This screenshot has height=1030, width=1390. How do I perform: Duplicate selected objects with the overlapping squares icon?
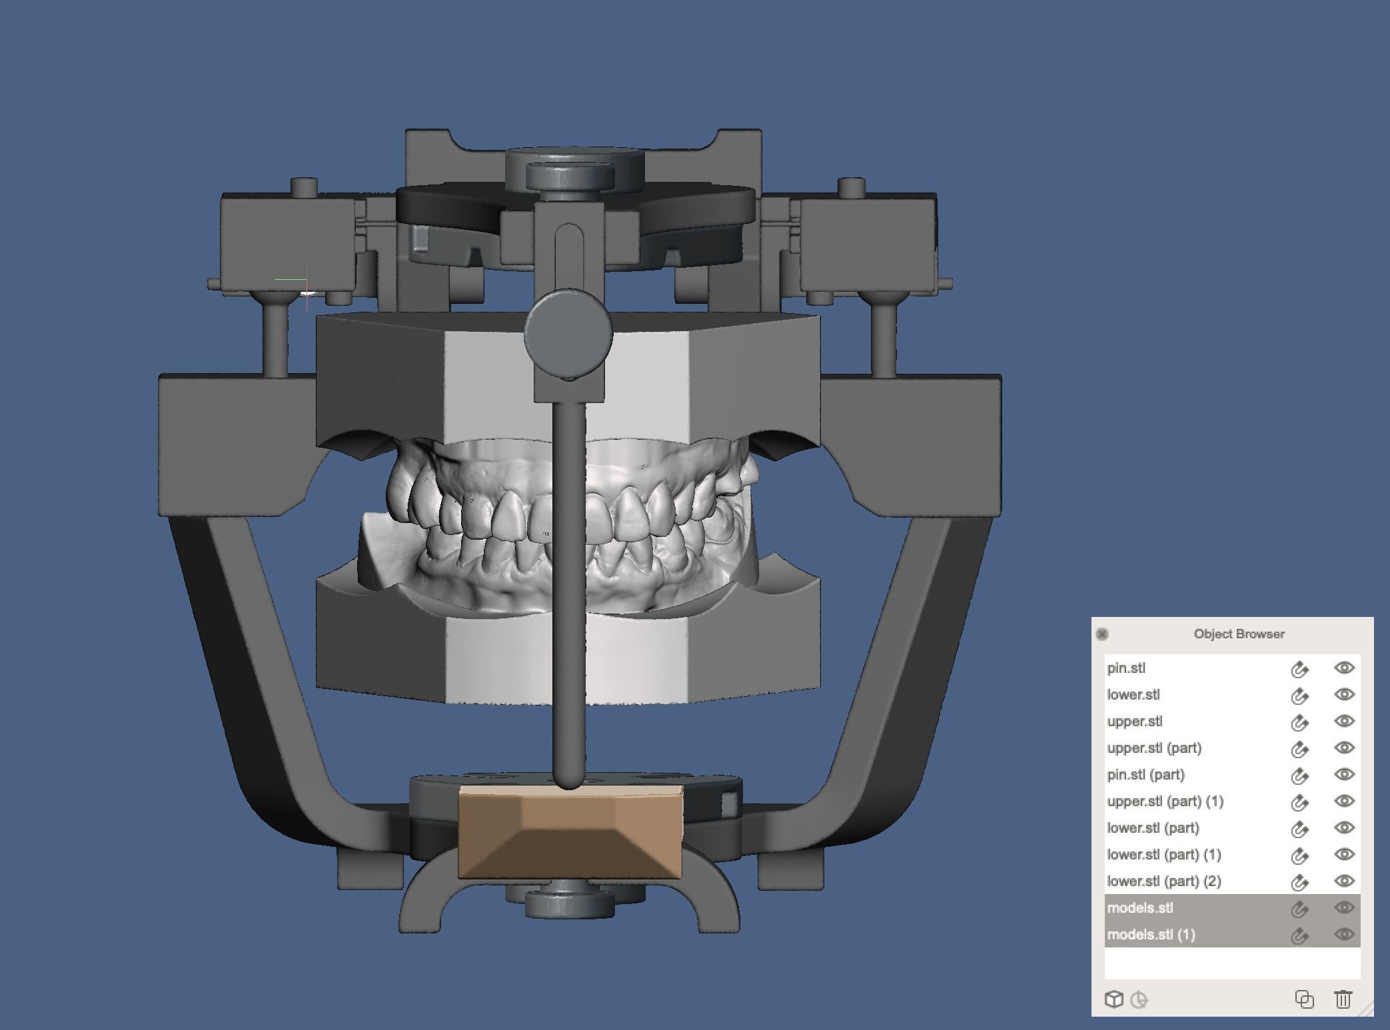pyautogui.click(x=1304, y=999)
